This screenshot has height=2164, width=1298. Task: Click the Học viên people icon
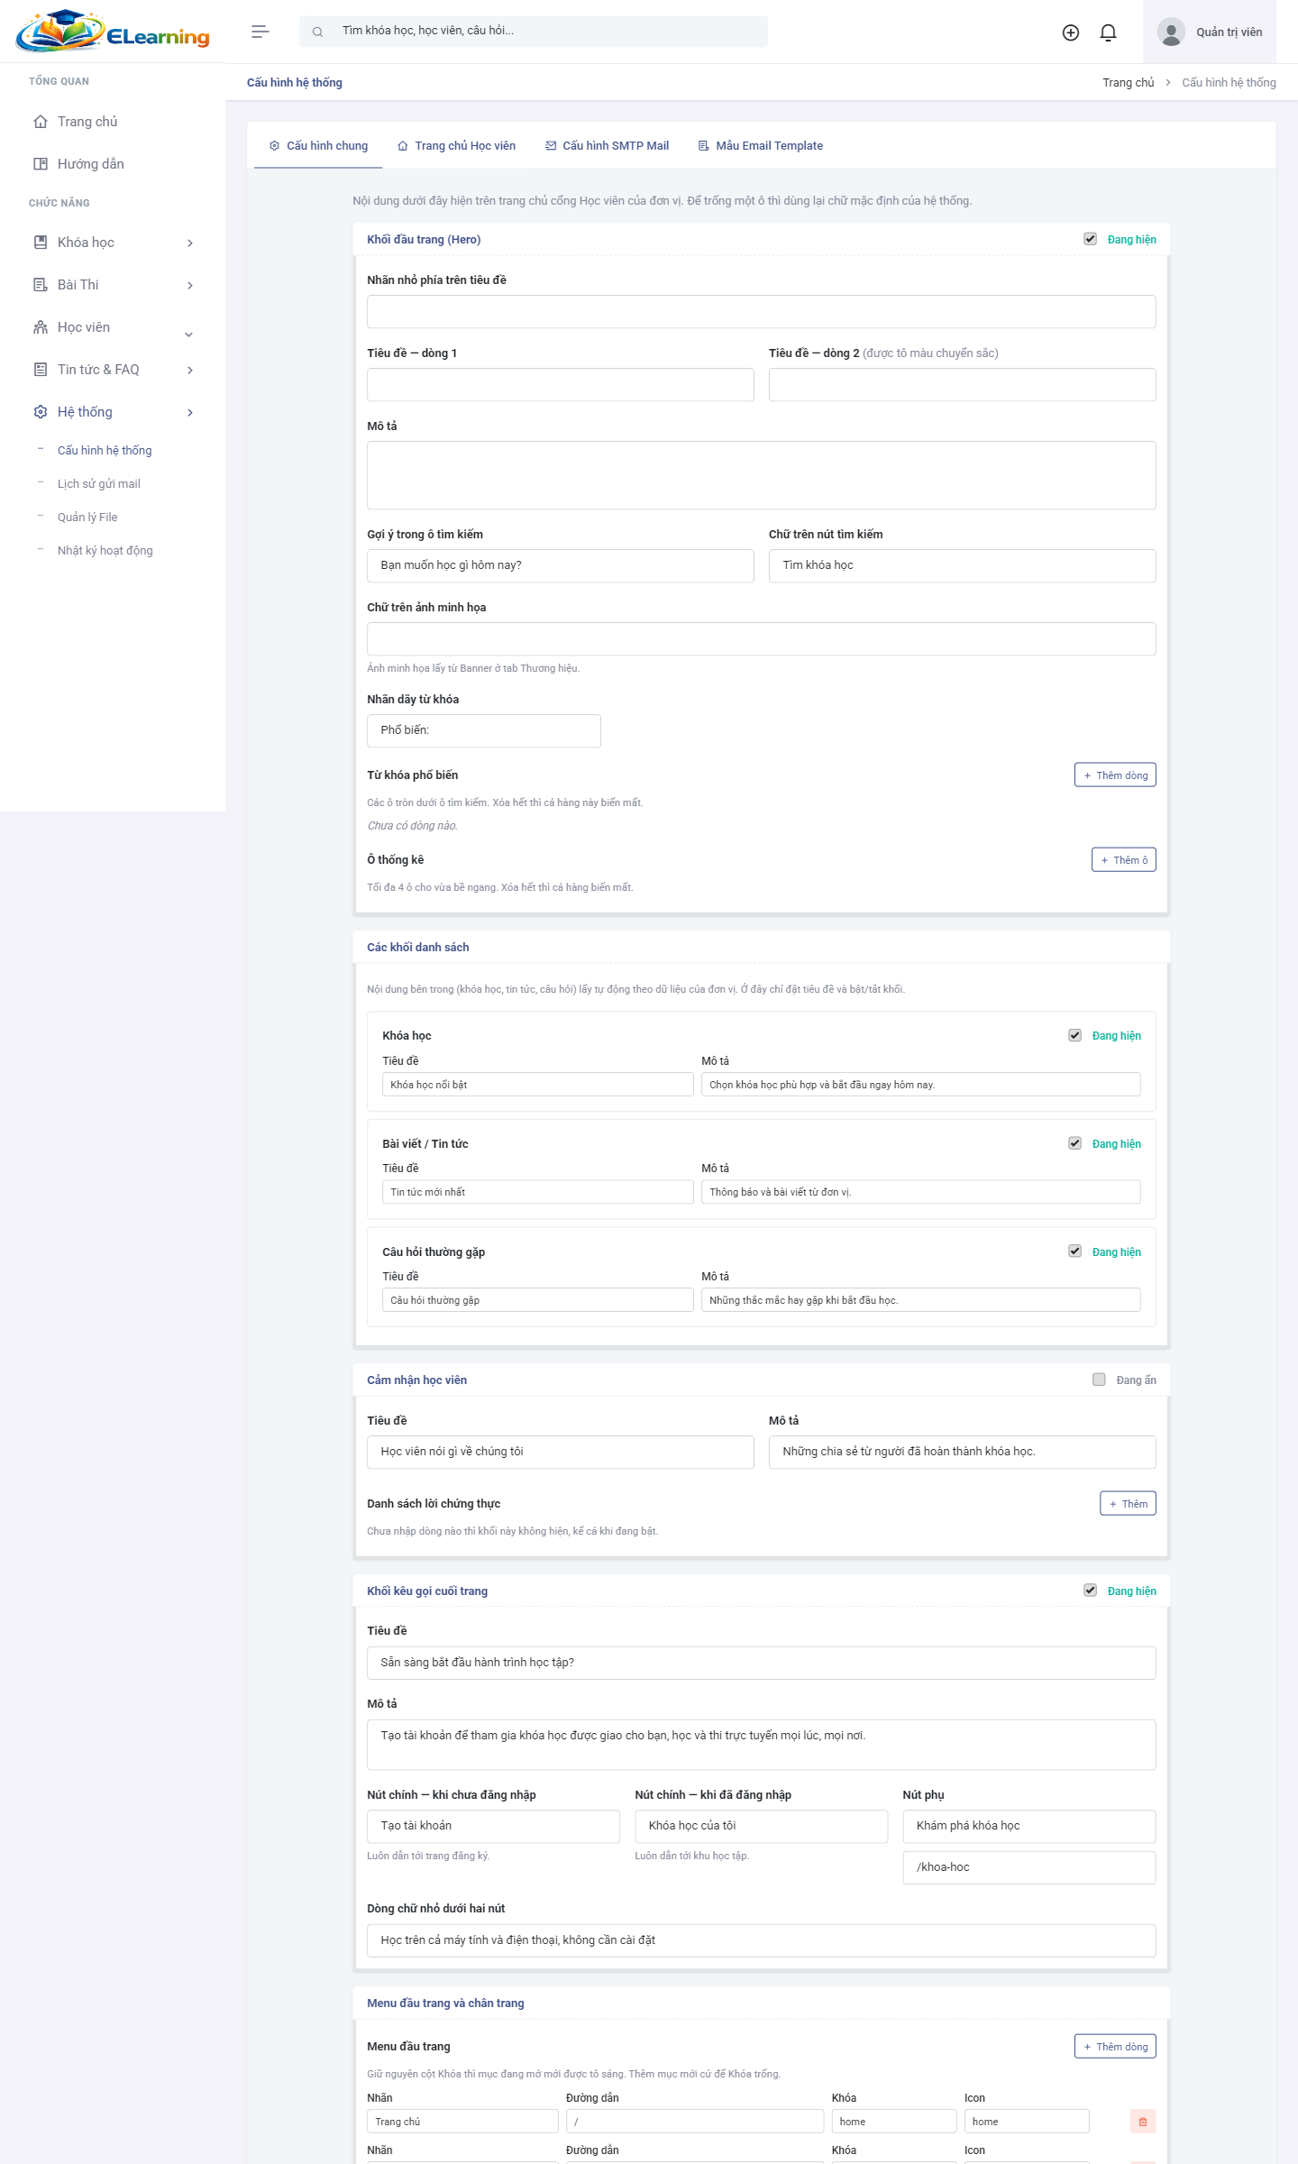(x=41, y=327)
